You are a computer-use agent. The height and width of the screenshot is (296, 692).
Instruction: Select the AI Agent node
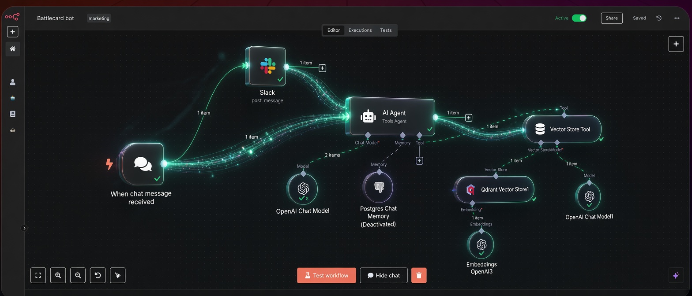click(391, 117)
